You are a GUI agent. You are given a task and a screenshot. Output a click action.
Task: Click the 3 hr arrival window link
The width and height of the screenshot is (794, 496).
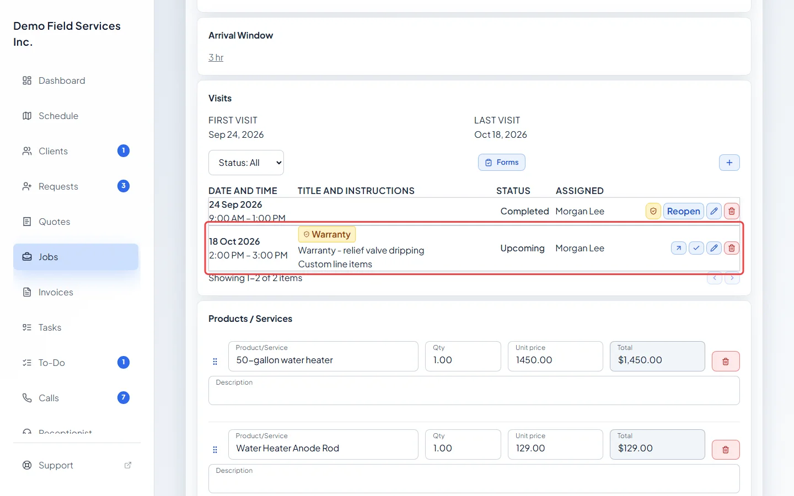coord(216,57)
